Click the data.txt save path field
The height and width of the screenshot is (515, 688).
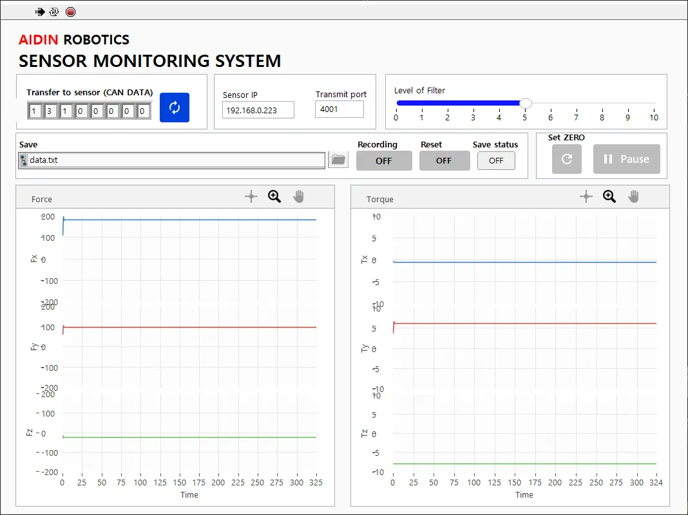(175, 160)
